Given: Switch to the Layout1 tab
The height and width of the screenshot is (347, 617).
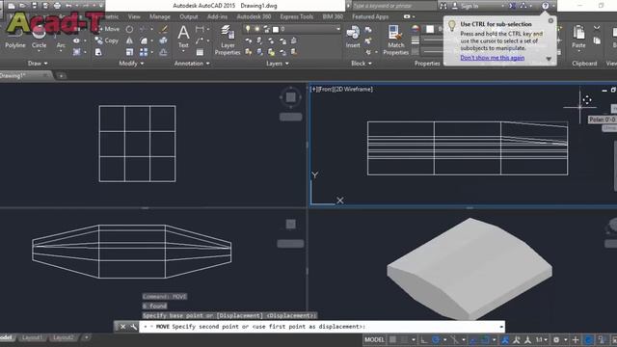Looking at the screenshot, I should tap(32, 337).
